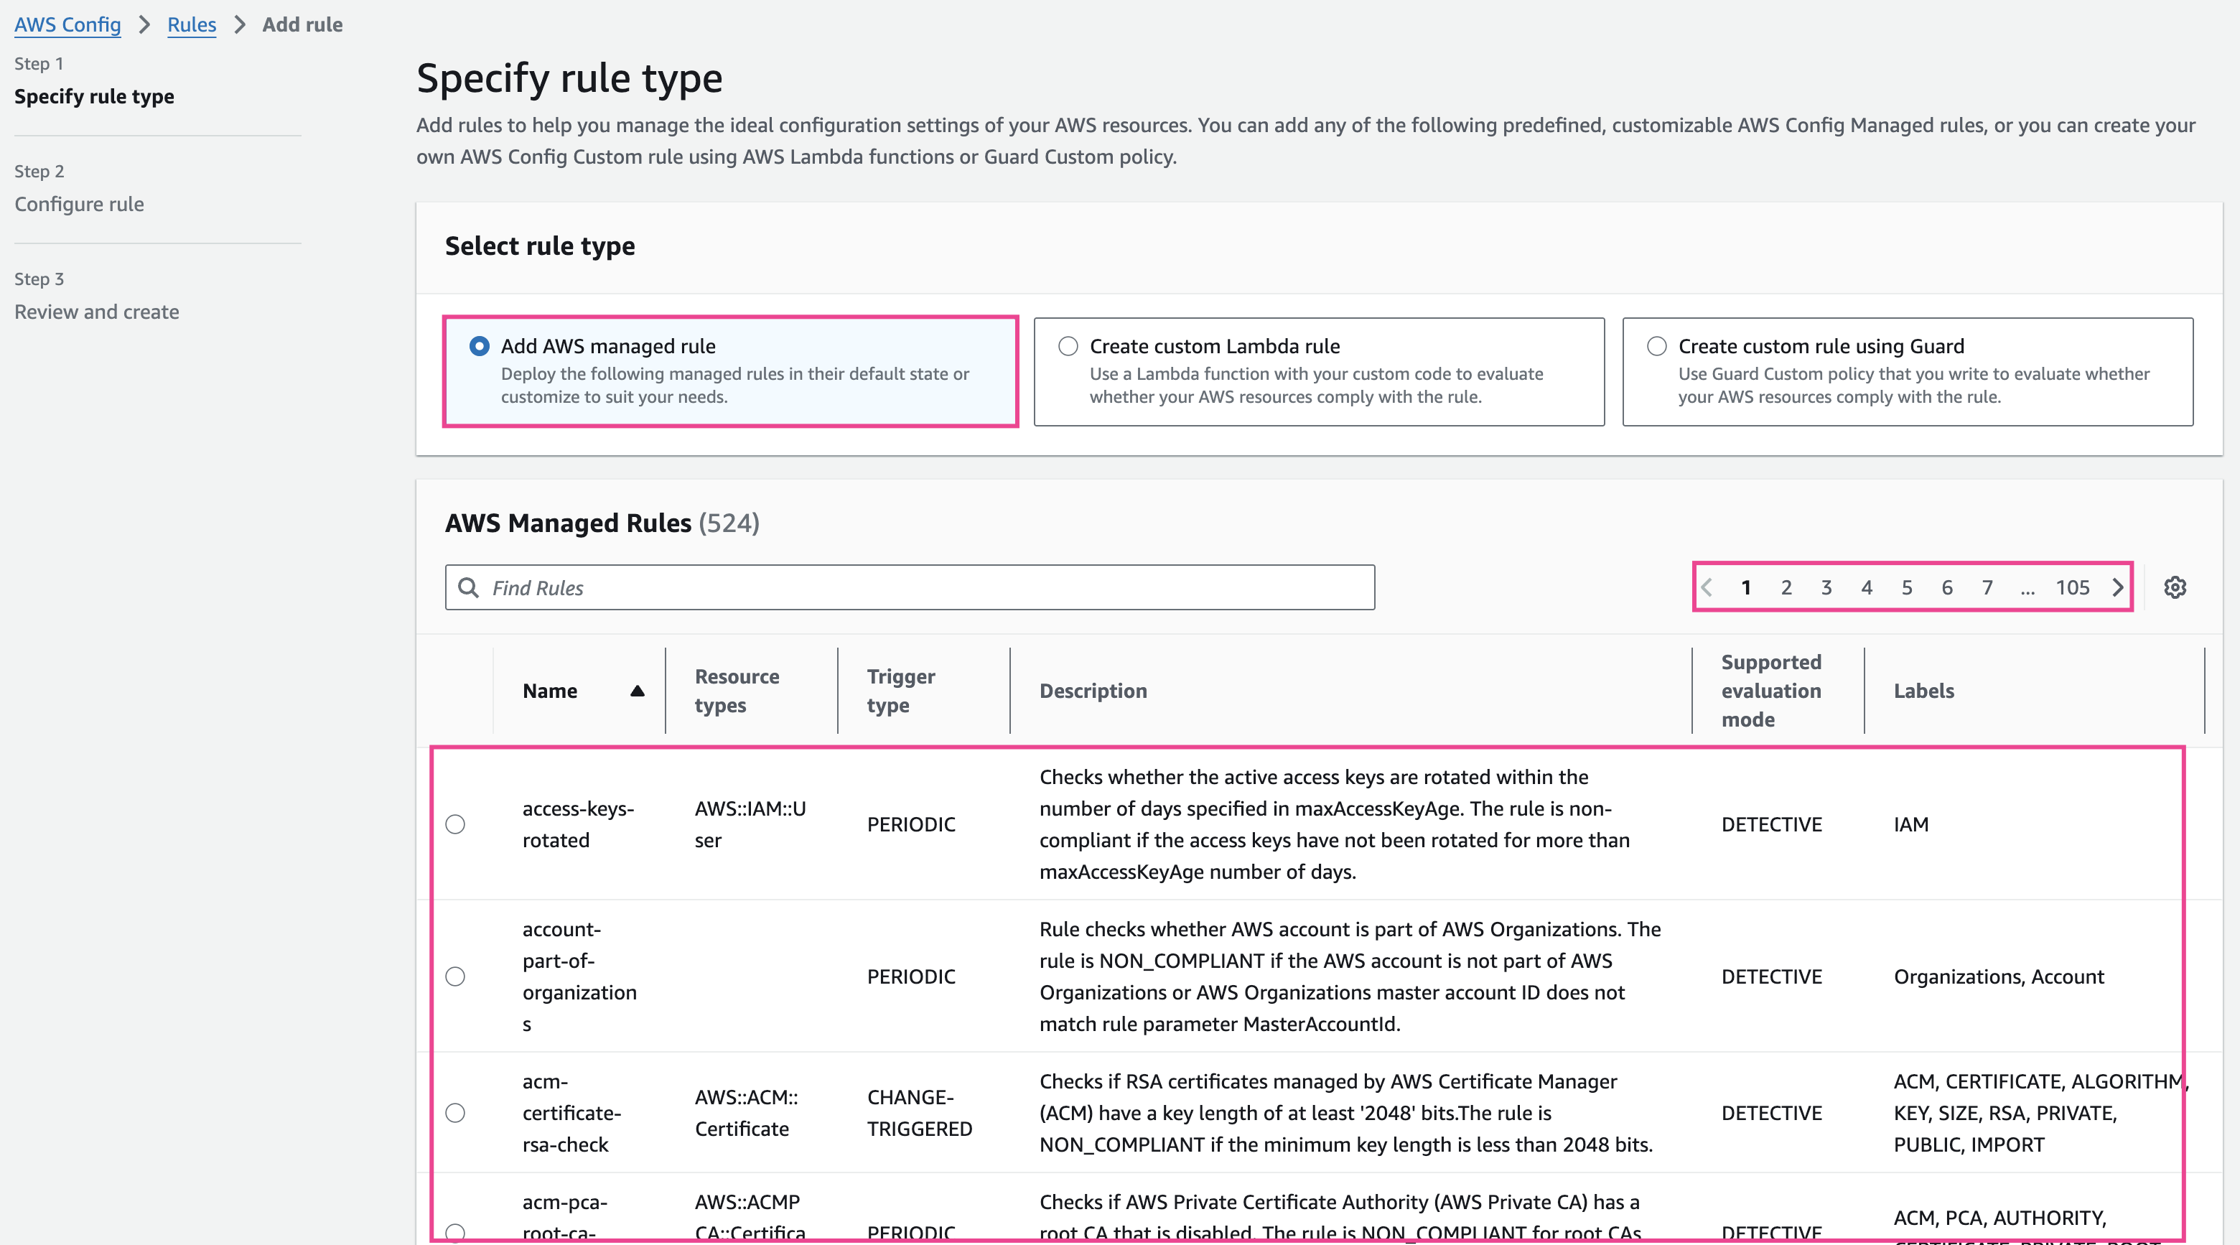The width and height of the screenshot is (2240, 1245).
Task: Go to page 7 in pagination
Action: point(1987,588)
